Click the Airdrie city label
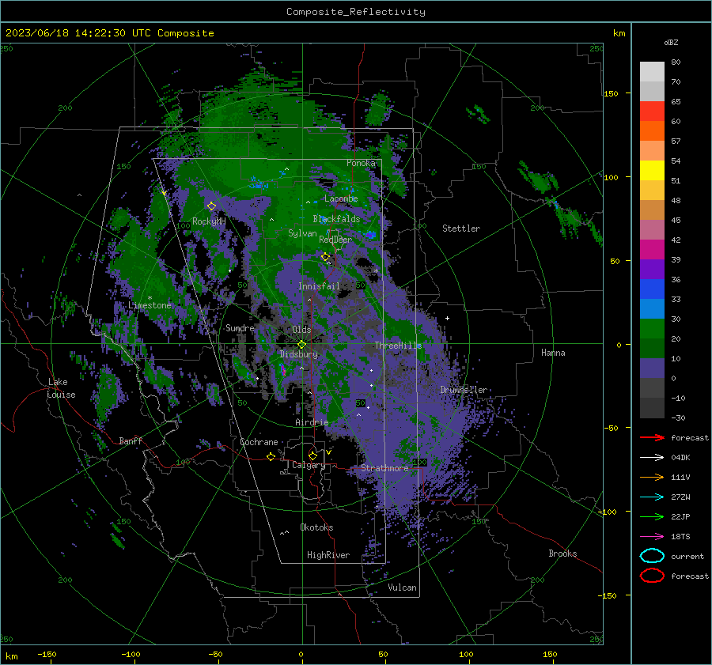This screenshot has height=665, width=712. [x=312, y=422]
